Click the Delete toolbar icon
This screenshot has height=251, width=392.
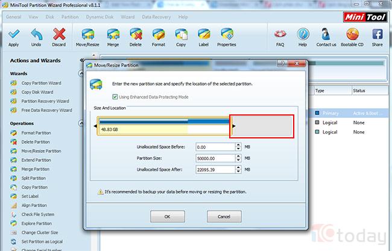pyautogui.click(x=136, y=34)
